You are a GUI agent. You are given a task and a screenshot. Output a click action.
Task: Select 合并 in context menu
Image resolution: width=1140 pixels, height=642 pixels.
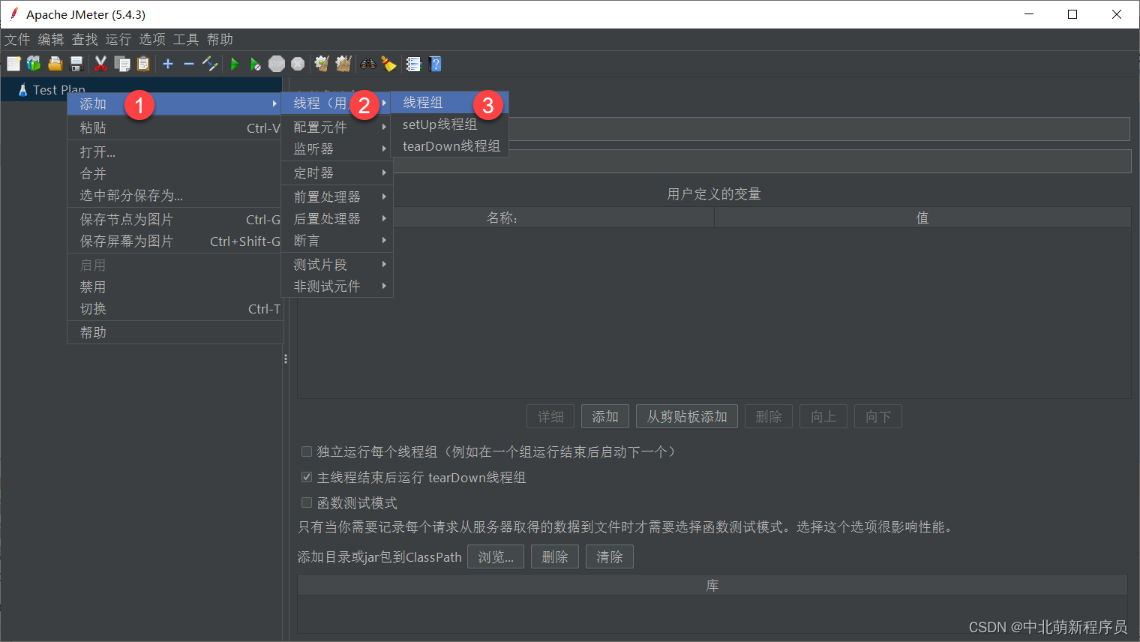click(x=175, y=173)
